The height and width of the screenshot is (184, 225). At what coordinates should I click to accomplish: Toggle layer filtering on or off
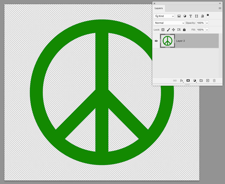tap(208, 16)
